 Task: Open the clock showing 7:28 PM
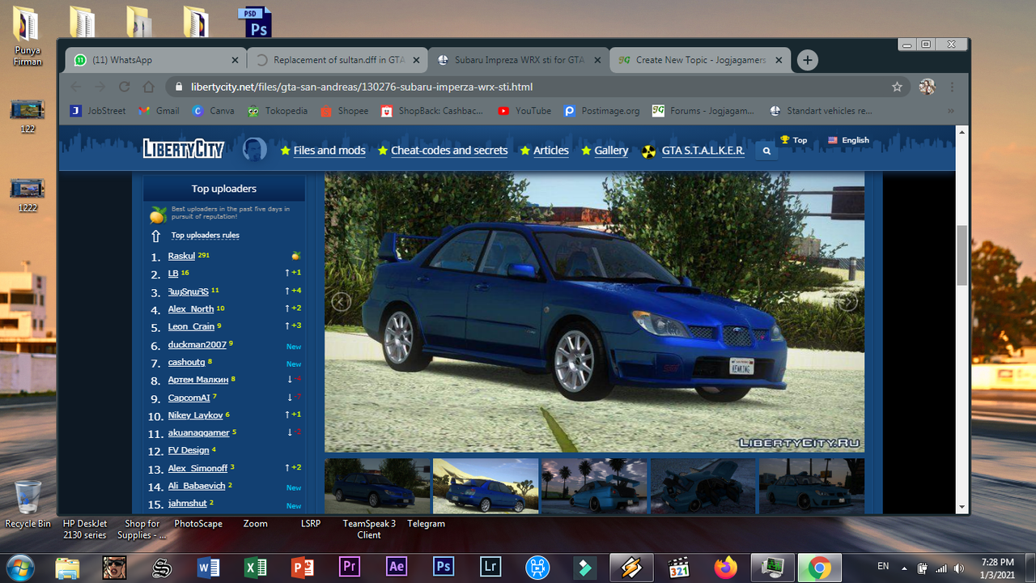click(x=996, y=568)
